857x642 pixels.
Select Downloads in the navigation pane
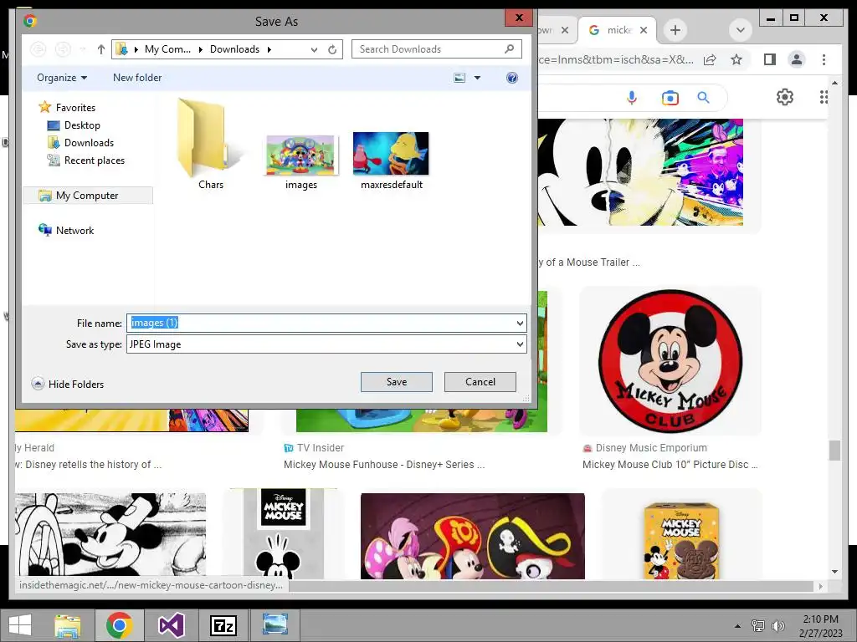pyautogui.click(x=81, y=142)
